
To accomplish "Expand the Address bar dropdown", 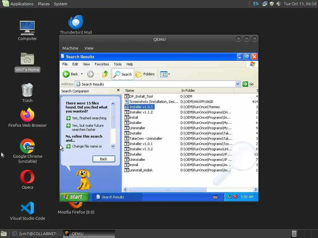I will [x=238, y=84].
